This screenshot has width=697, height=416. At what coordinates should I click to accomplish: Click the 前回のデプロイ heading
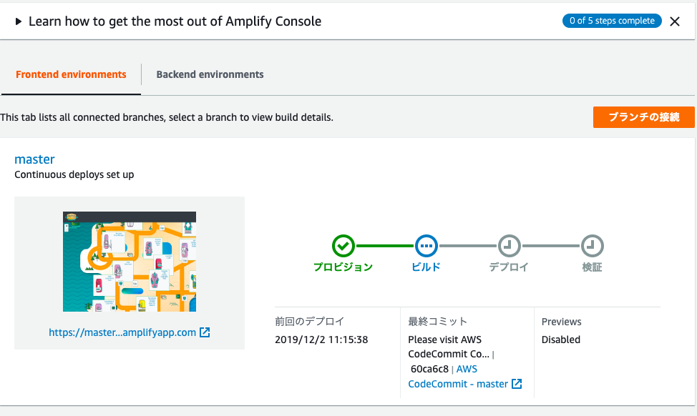tap(309, 322)
